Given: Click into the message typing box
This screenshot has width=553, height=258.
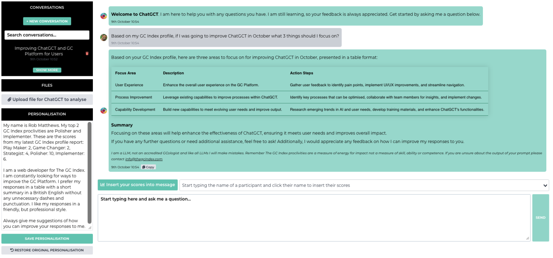Looking at the screenshot, I should pos(313,217).
